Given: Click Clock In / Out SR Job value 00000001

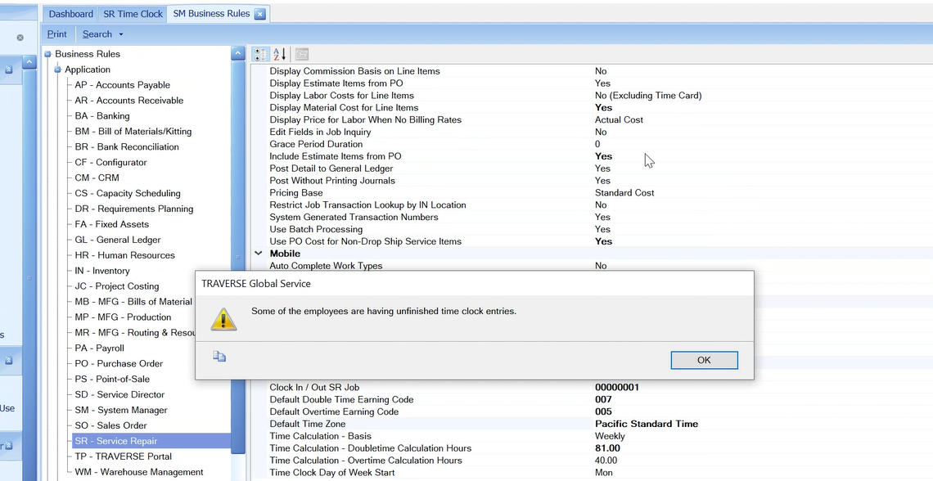Looking at the screenshot, I should click(617, 387).
